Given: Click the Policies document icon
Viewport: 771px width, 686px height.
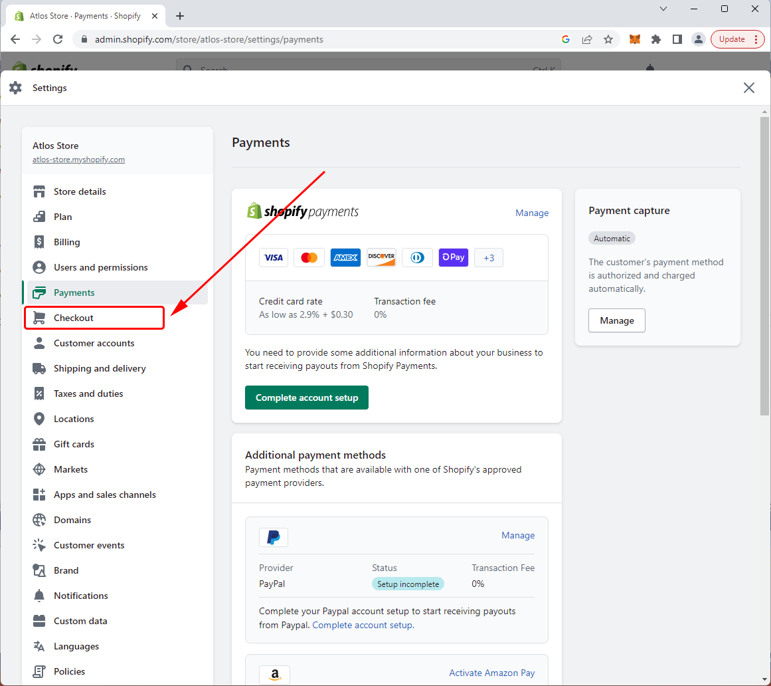Looking at the screenshot, I should [x=39, y=672].
